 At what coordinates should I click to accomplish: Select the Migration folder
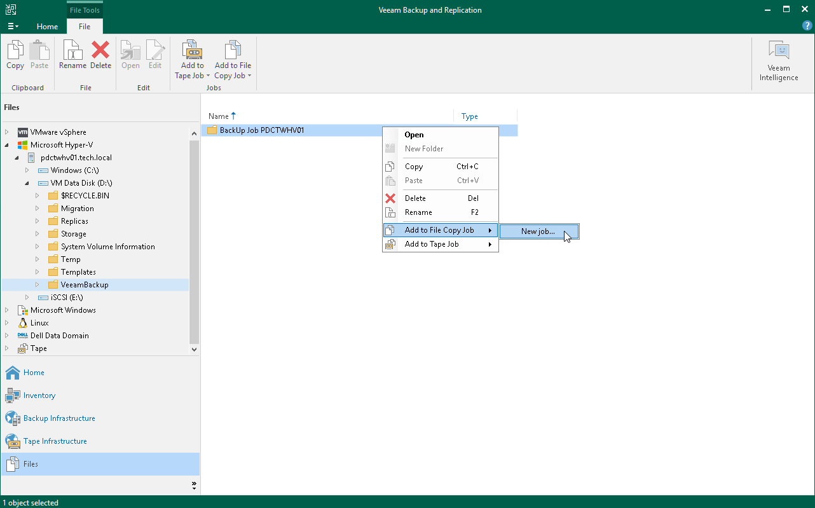(x=78, y=209)
